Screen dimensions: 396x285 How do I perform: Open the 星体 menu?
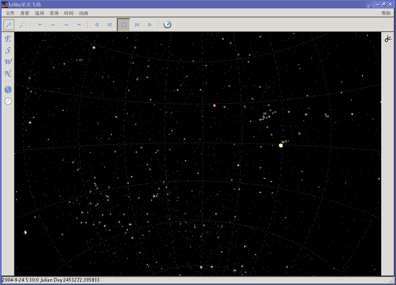[54, 13]
